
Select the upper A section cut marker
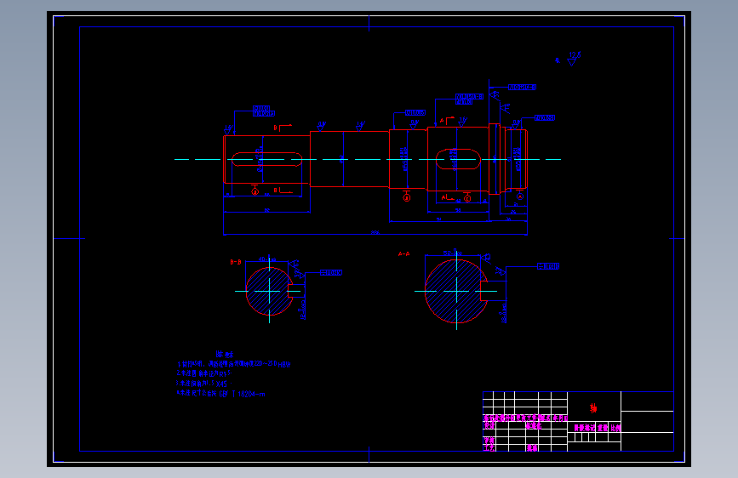tap(447, 121)
